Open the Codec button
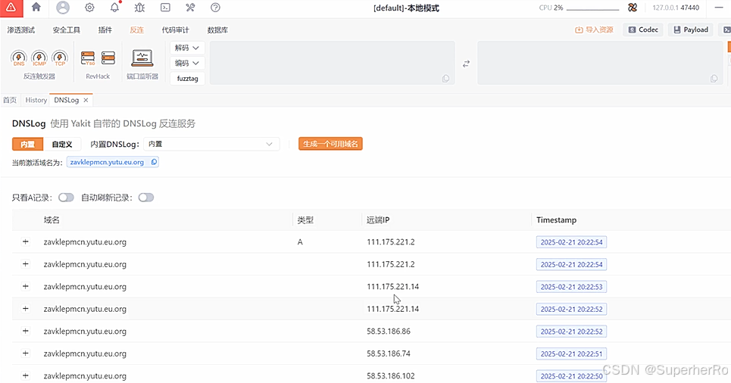The image size is (731, 383). click(x=643, y=30)
